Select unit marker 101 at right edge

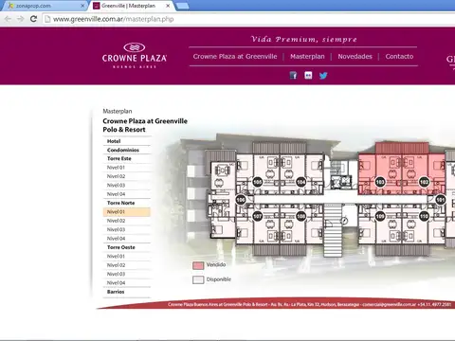click(441, 200)
